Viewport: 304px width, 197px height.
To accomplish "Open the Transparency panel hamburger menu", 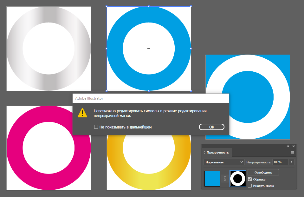I will click(293, 153).
